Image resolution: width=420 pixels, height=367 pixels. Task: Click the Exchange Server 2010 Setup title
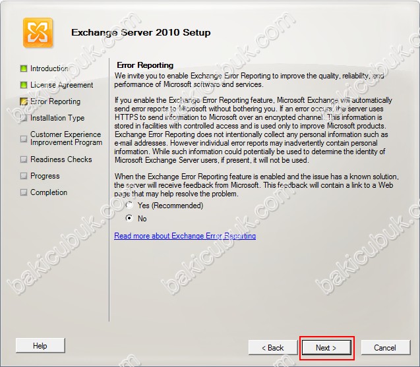click(x=141, y=32)
